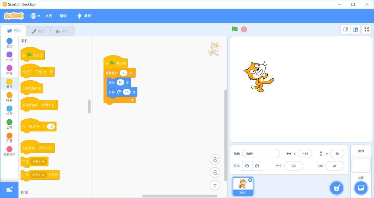Show the sprite with eye icon
The height and width of the screenshot is (198, 374).
click(247, 166)
